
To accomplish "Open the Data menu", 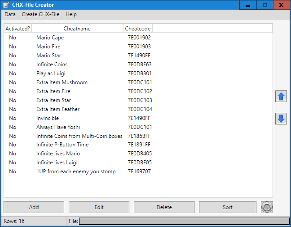I will [x=10, y=14].
